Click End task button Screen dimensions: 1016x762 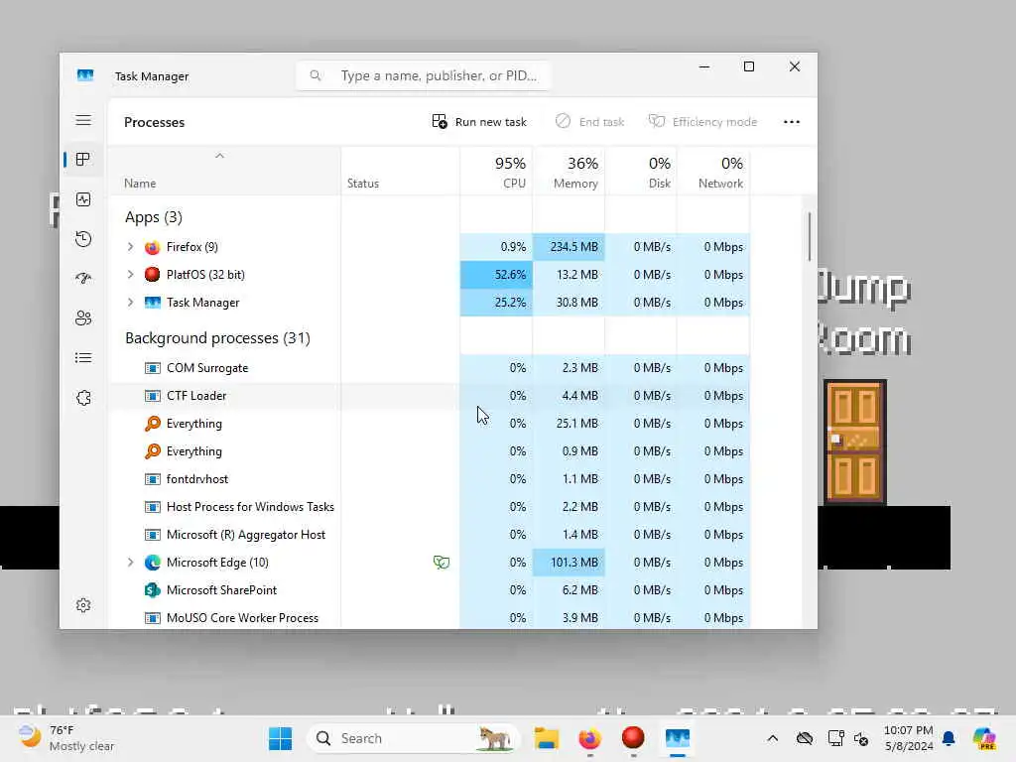589,122
